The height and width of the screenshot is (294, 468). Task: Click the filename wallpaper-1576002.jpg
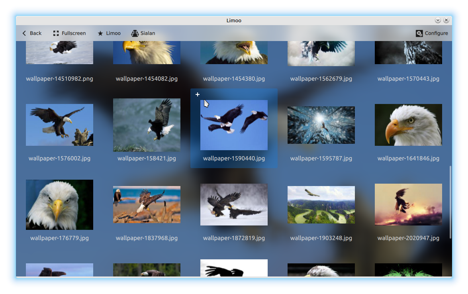[x=59, y=159]
